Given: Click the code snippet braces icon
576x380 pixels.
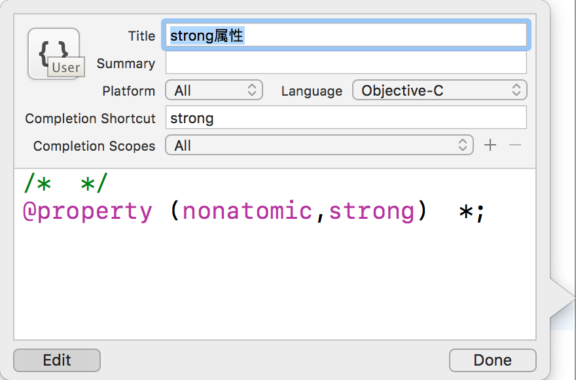Looking at the screenshot, I should pyautogui.click(x=53, y=54).
